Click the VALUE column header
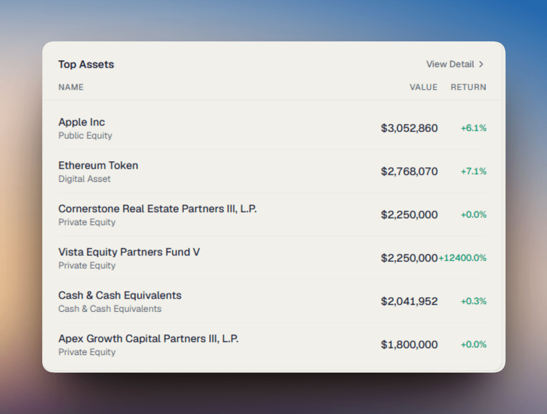 pos(423,87)
